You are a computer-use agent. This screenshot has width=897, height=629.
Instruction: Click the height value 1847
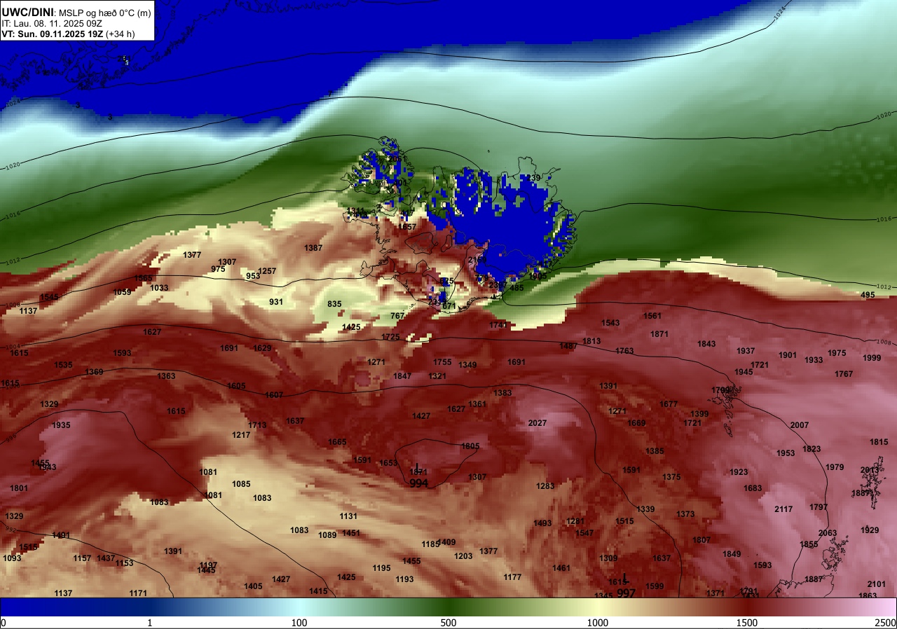(x=402, y=376)
